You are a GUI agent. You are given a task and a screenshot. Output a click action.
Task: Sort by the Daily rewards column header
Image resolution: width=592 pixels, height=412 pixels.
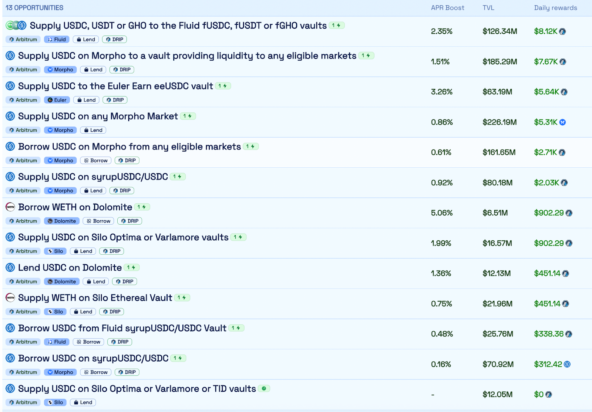(x=555, y=8)
